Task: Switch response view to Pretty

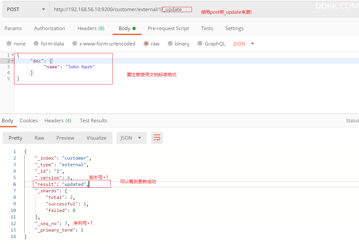Action: [15, 138]
